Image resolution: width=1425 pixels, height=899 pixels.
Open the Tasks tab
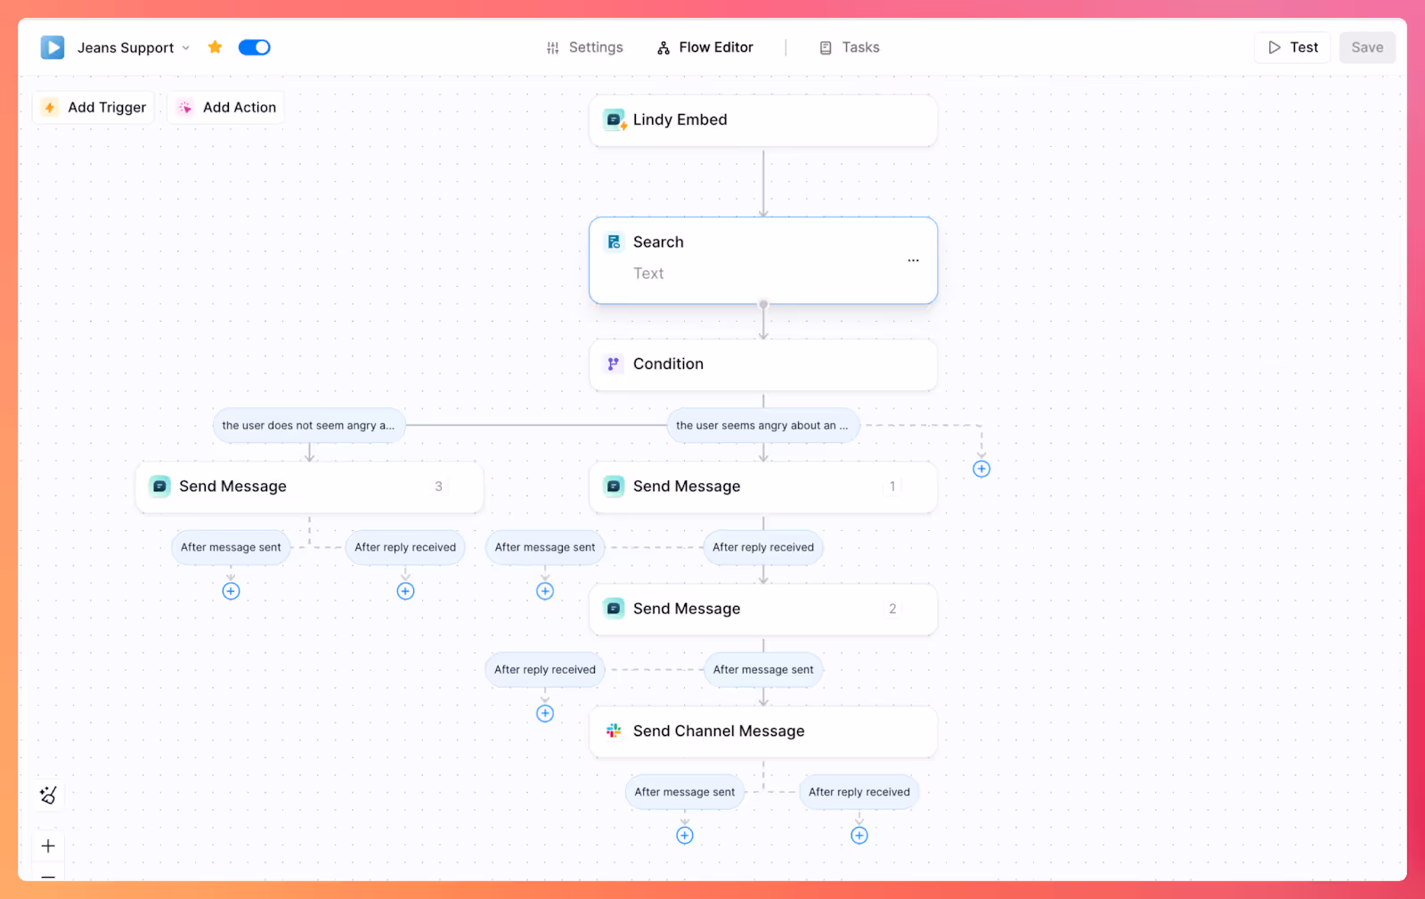849,47
